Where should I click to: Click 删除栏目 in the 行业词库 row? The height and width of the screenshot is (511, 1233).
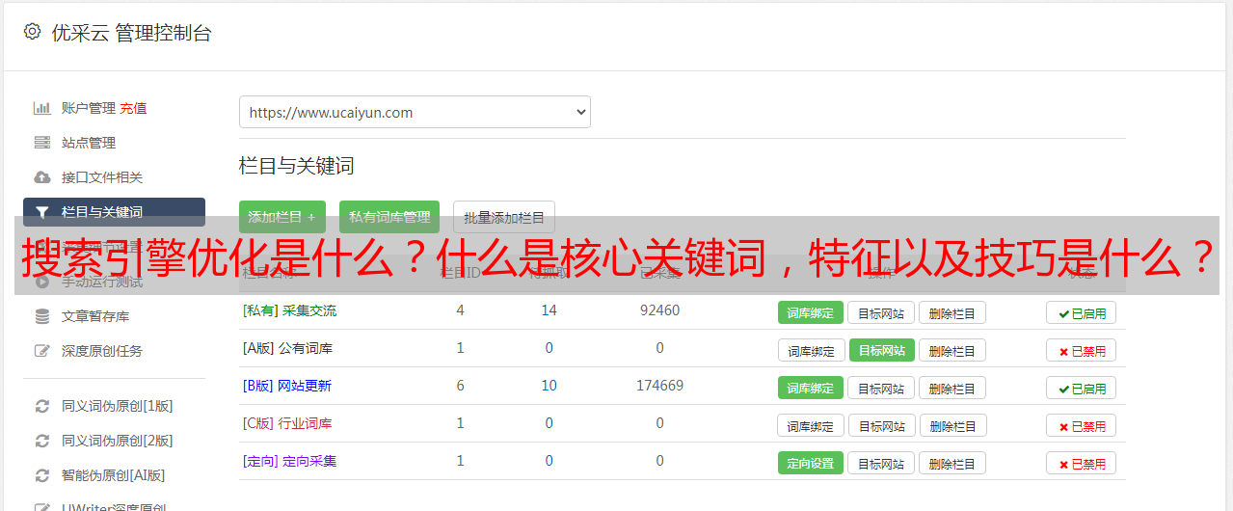click(953, 425)
